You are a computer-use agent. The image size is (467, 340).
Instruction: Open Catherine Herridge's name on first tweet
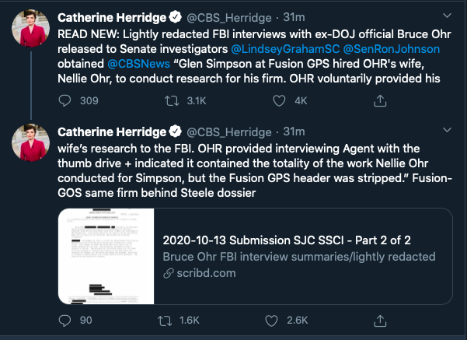111,15
